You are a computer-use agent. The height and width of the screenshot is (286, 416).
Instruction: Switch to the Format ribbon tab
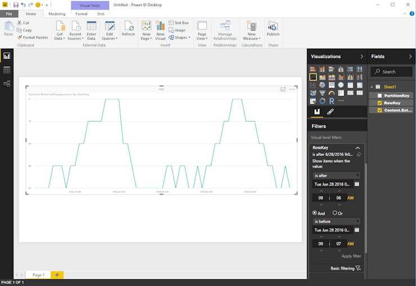point(82,14)
